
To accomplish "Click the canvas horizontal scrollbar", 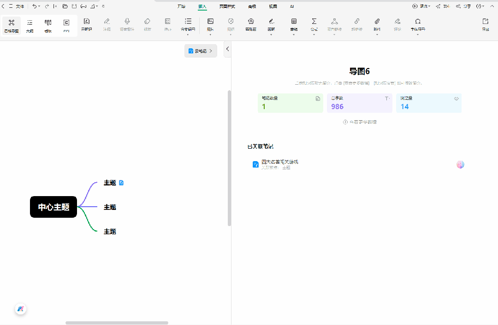I will click(117, 323).
